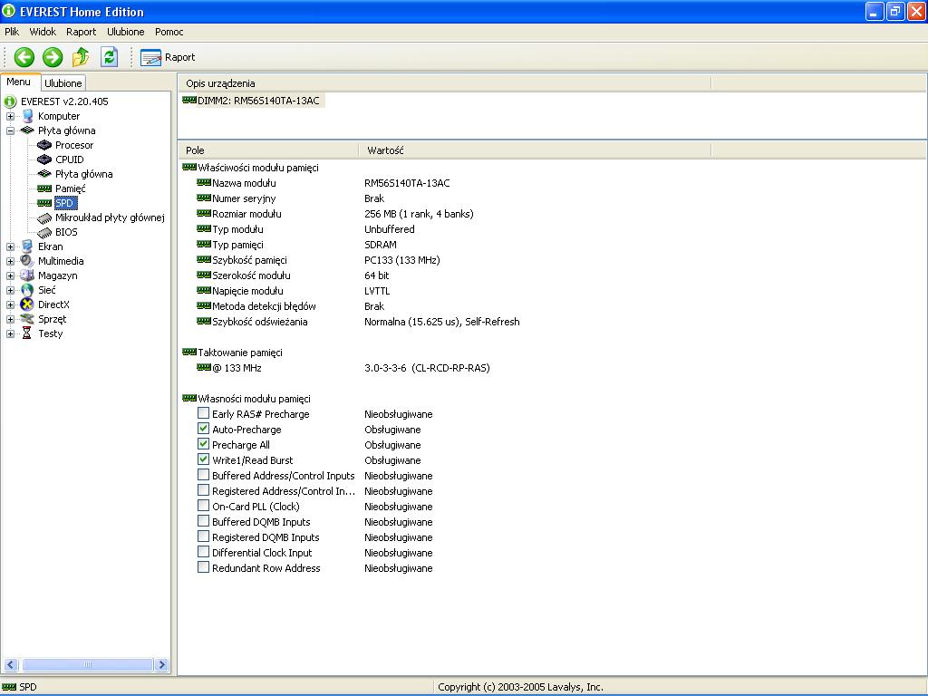928x696 pixels.
Task: Open the Widok menu
Action: [x=43, y=32]
